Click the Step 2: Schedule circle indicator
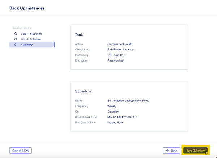Screen dimensions: 217x158 [x=16, y=39]
